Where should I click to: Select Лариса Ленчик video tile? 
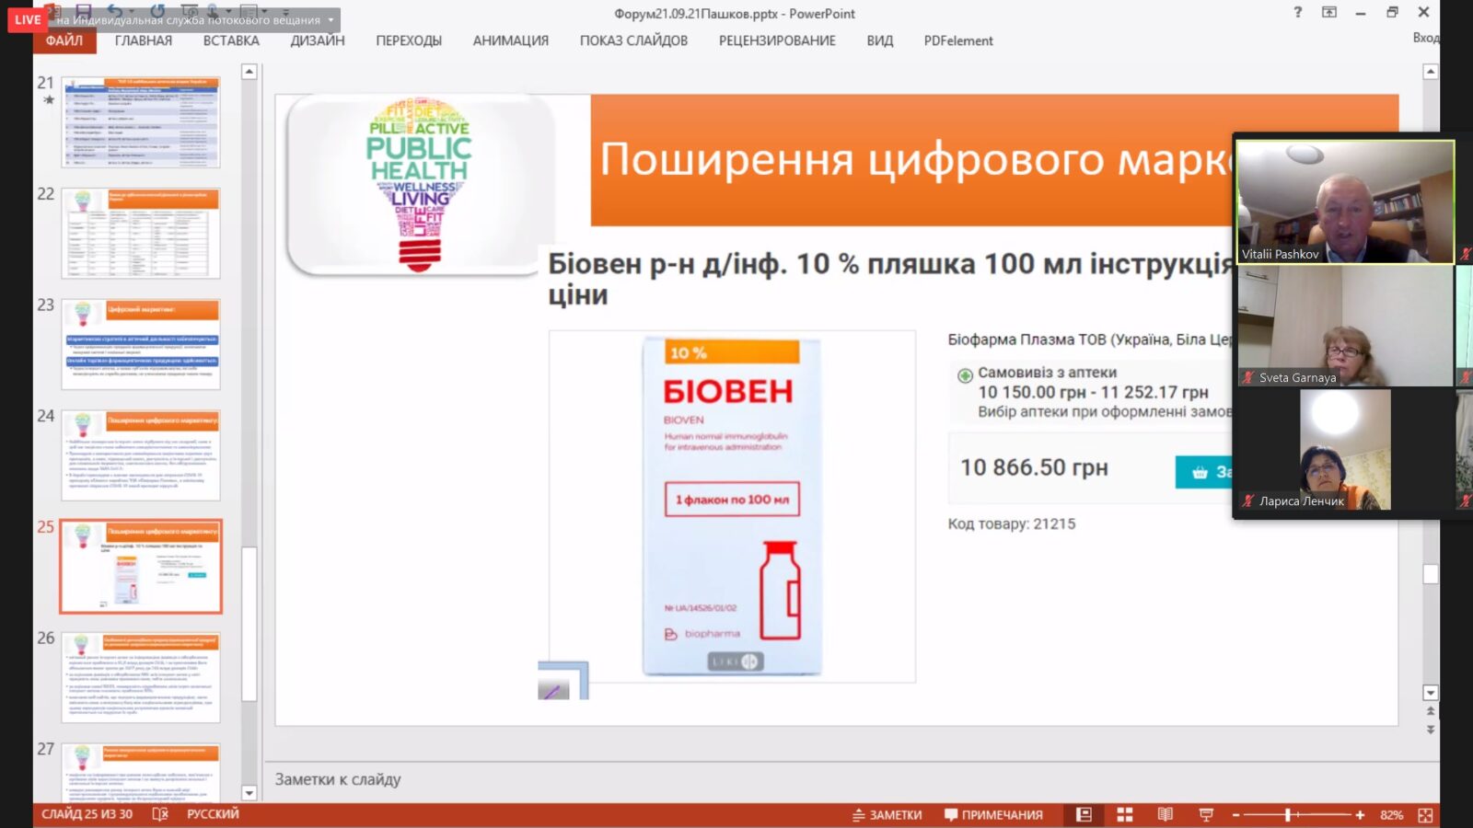point(1345,449)
